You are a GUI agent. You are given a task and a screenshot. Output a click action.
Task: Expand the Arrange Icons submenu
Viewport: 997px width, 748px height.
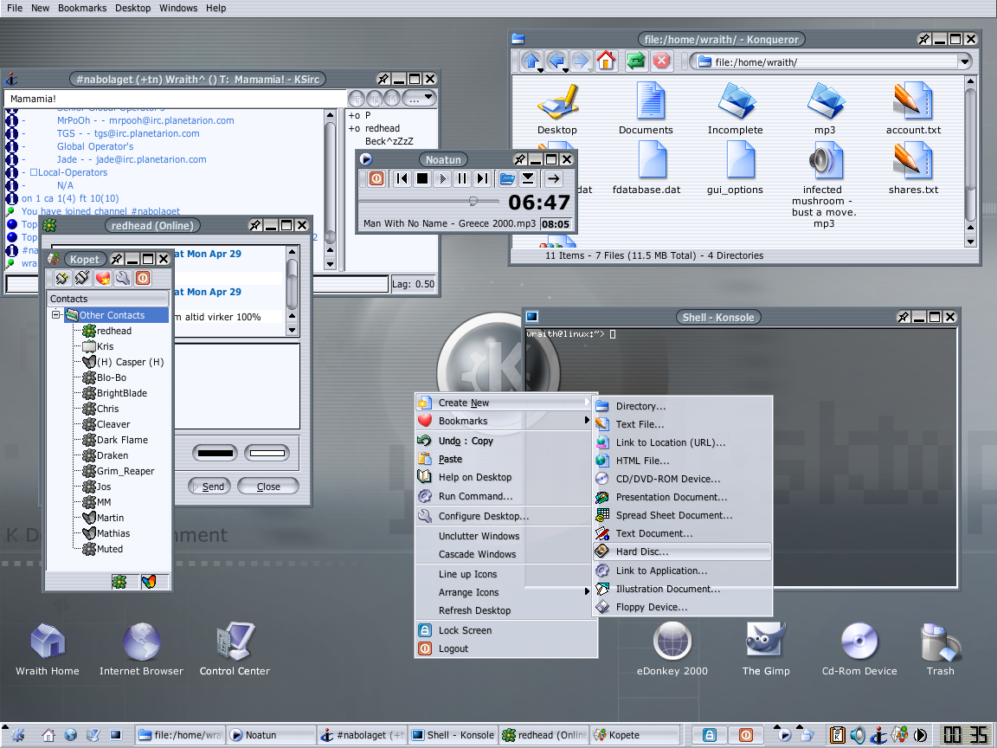point(506,592)
